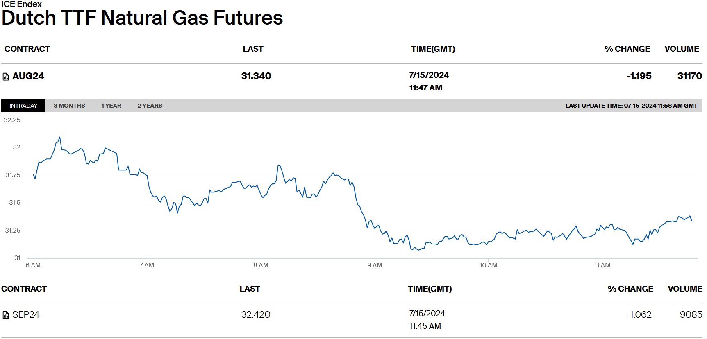Viewport: 707px width, 339px height.
Task: Click the chart icon beside AUG24
Action: click(6, 77)
